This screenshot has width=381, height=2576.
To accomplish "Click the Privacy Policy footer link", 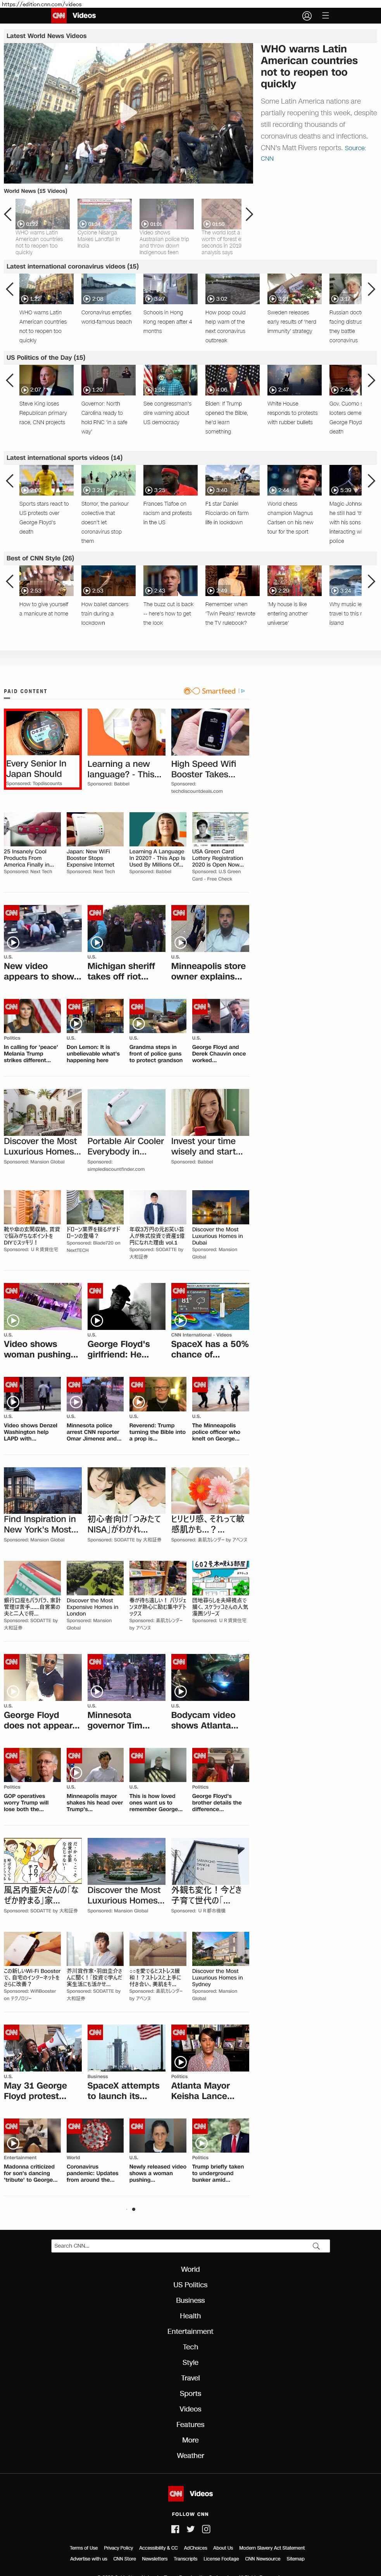I will click(x=118, y=2547).
